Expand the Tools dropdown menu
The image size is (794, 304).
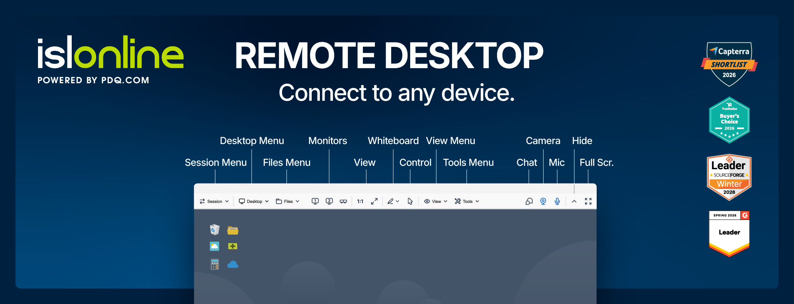(x=467, y=201)
